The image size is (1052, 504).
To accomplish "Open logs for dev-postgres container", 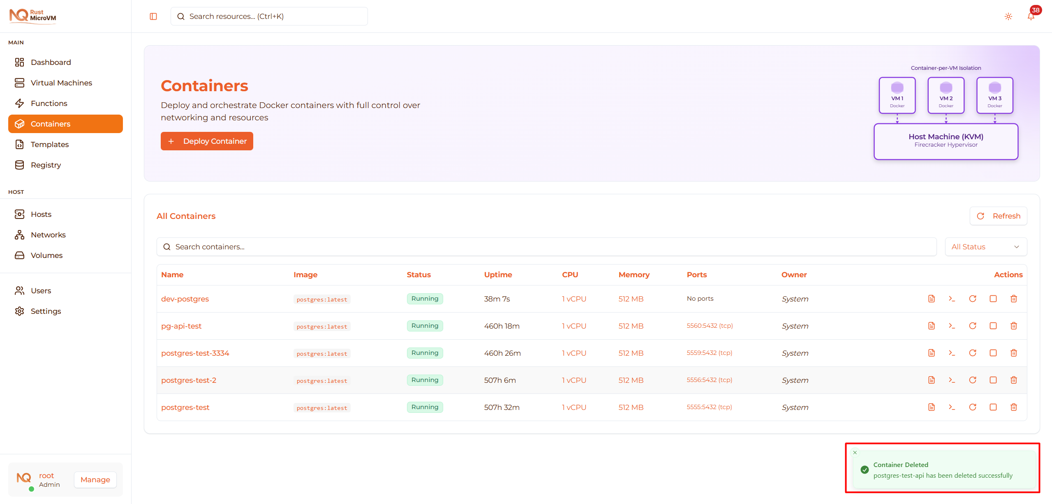I will pyautogui.click(x=932, y=299).
